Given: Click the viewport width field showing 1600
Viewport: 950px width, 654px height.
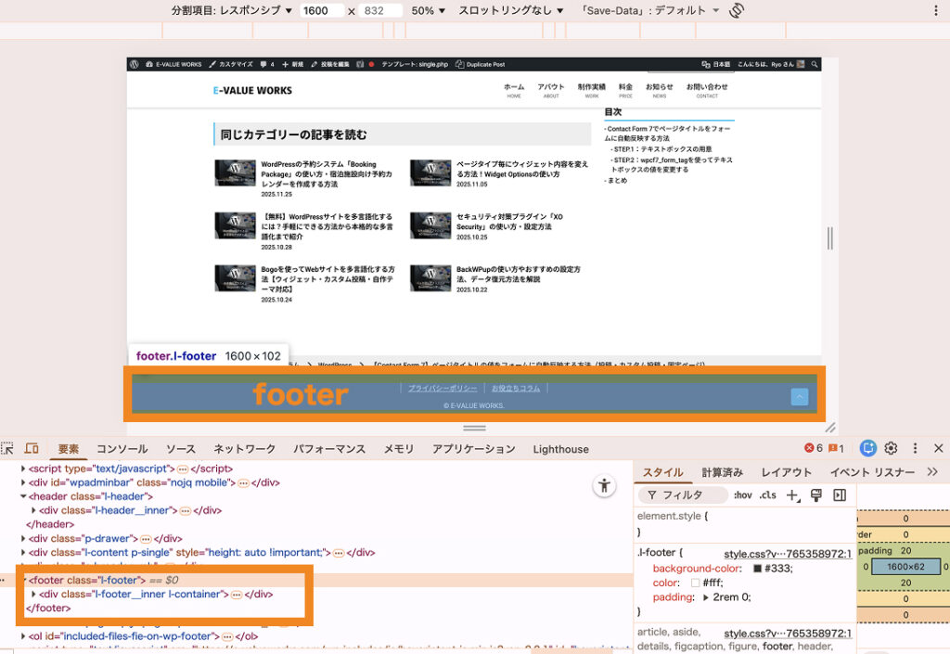Looking at the screenshot, I should point(321,11).
